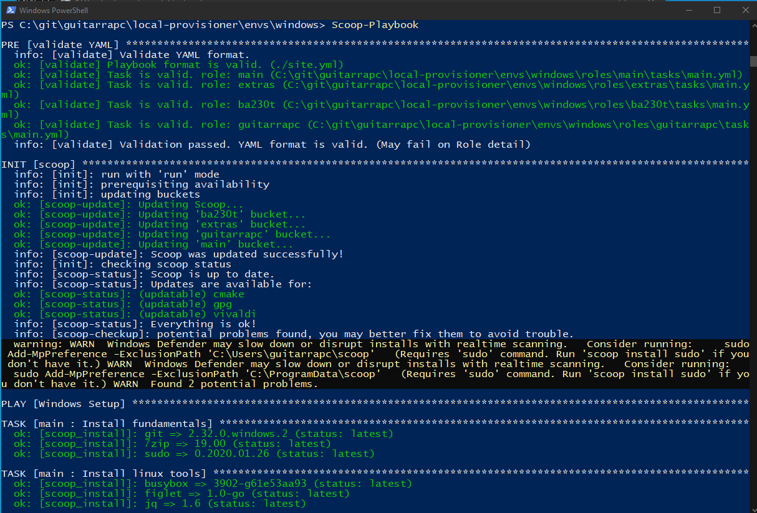Click the PowerShell icon in title bar
The image size is (757, 513).
coord(9,10)
